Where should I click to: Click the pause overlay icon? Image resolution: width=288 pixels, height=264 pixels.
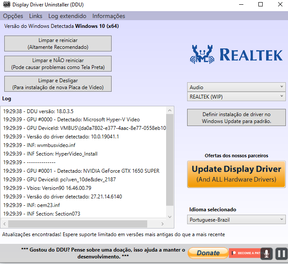click(x=282, y=254)
